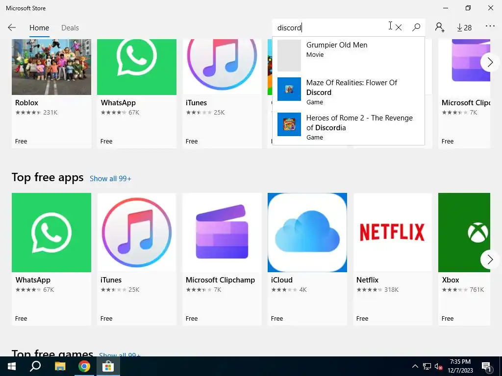Click the Netflix title text
Image resolution: width=502 pixels, height=376 pixels.
coord(367,280)
